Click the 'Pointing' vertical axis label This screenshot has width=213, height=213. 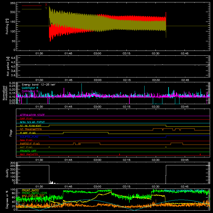7,26
